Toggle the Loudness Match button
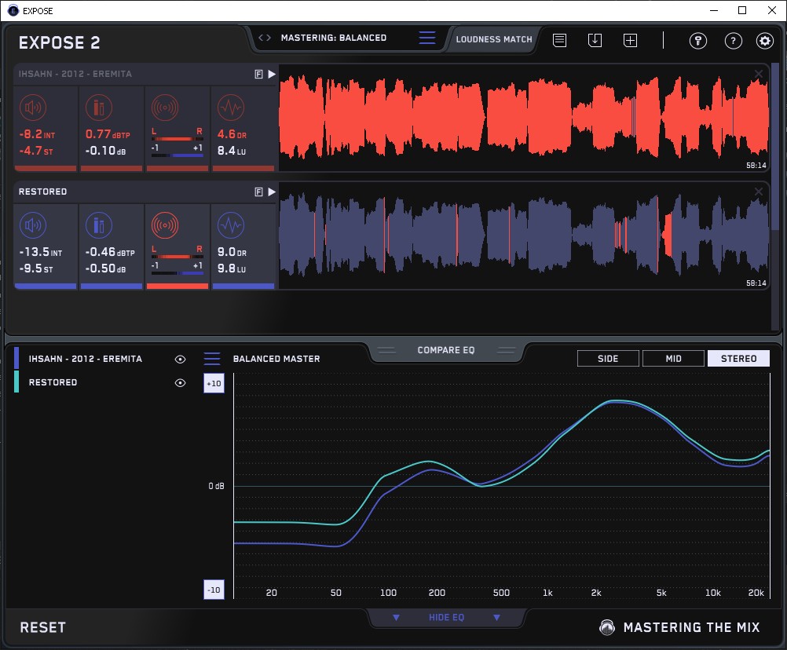Viewport: 787px width, 650px height. 493,38
